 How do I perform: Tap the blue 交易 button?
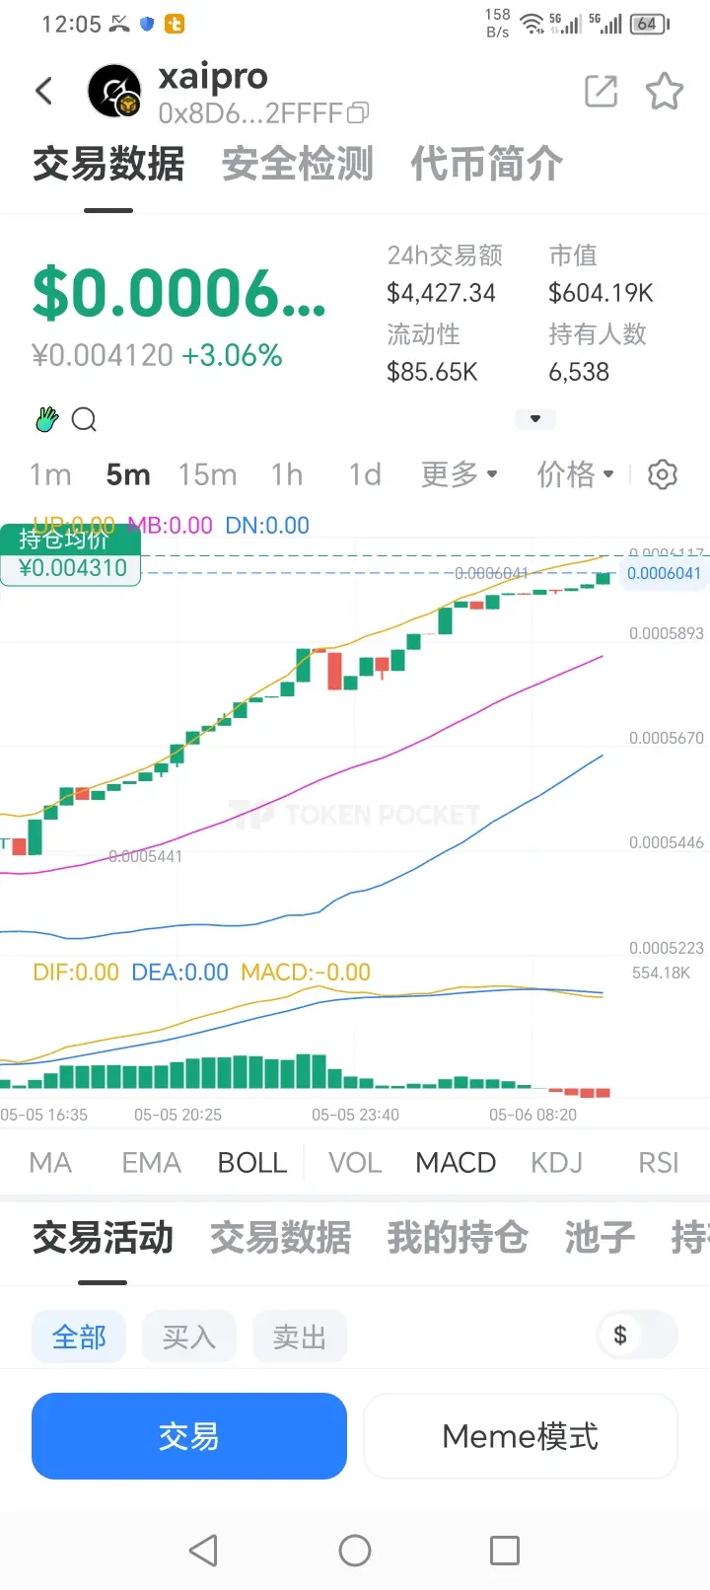(189, 1436)
